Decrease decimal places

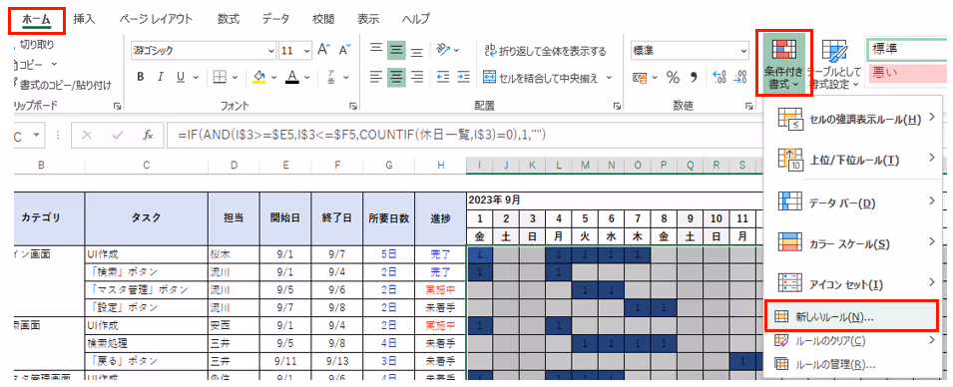coord(740,77)
